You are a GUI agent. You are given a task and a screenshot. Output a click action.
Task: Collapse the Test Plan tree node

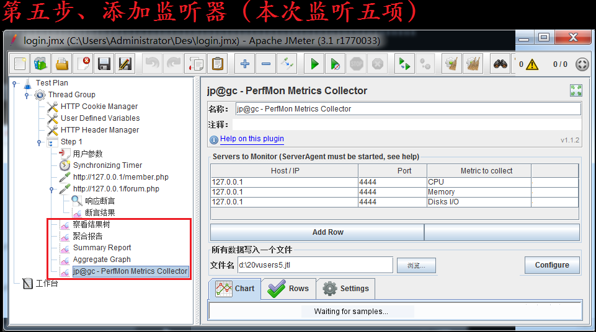pyautogui.click(x=14, y=83)
